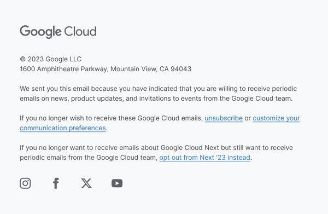Click the 'We sent you this email because' line
The width and height of the screenshot is (328, 214).
tap(159, 89)
